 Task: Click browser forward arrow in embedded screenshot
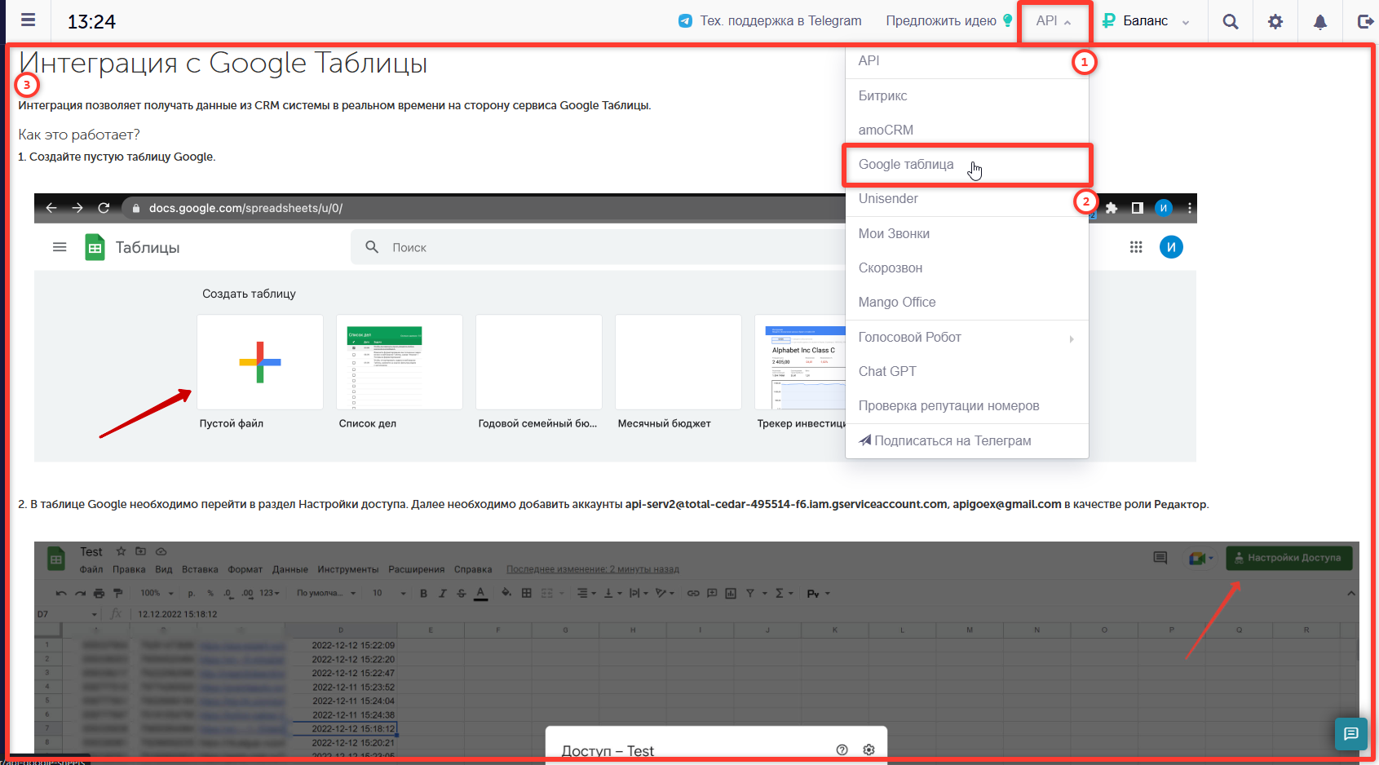point(77,208)
